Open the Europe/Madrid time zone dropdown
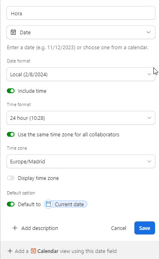 (81, 161)
